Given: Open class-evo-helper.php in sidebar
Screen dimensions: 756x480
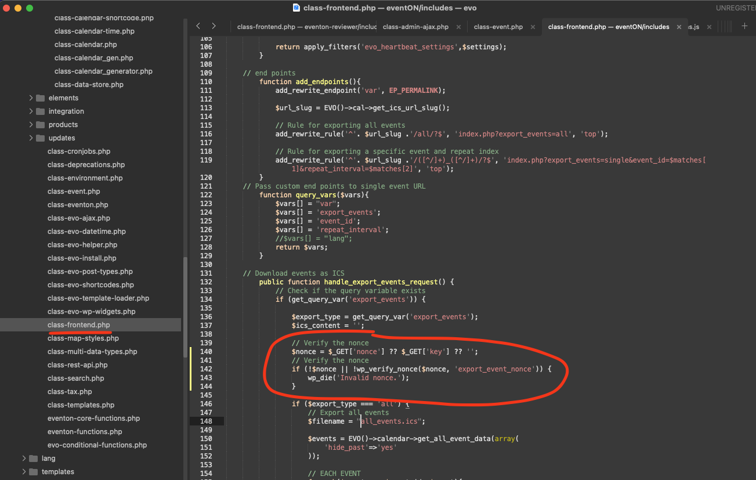Looking at the screenshot, I should pyautogui.click(x=82, y=245).
